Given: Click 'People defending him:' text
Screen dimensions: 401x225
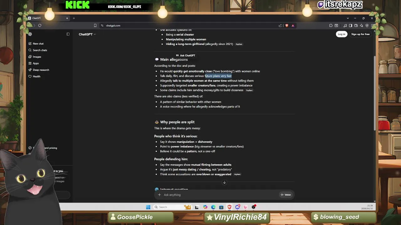Looking at the screenshot, I should click(x=171, y=159).
